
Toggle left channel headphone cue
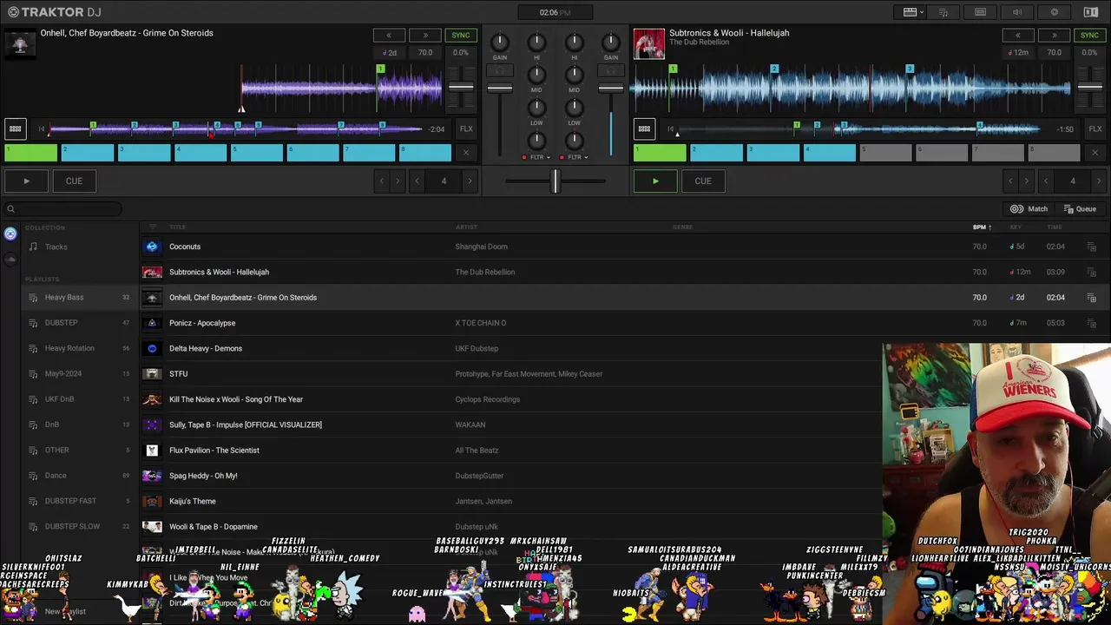[x=500, y=70]
